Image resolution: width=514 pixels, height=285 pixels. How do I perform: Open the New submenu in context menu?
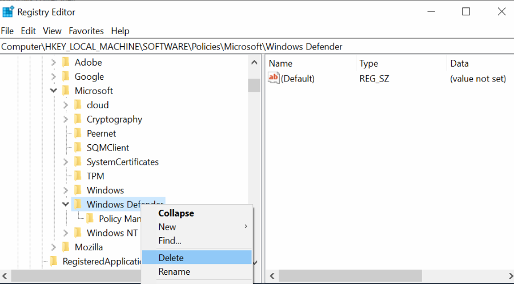tap(197, 227)
